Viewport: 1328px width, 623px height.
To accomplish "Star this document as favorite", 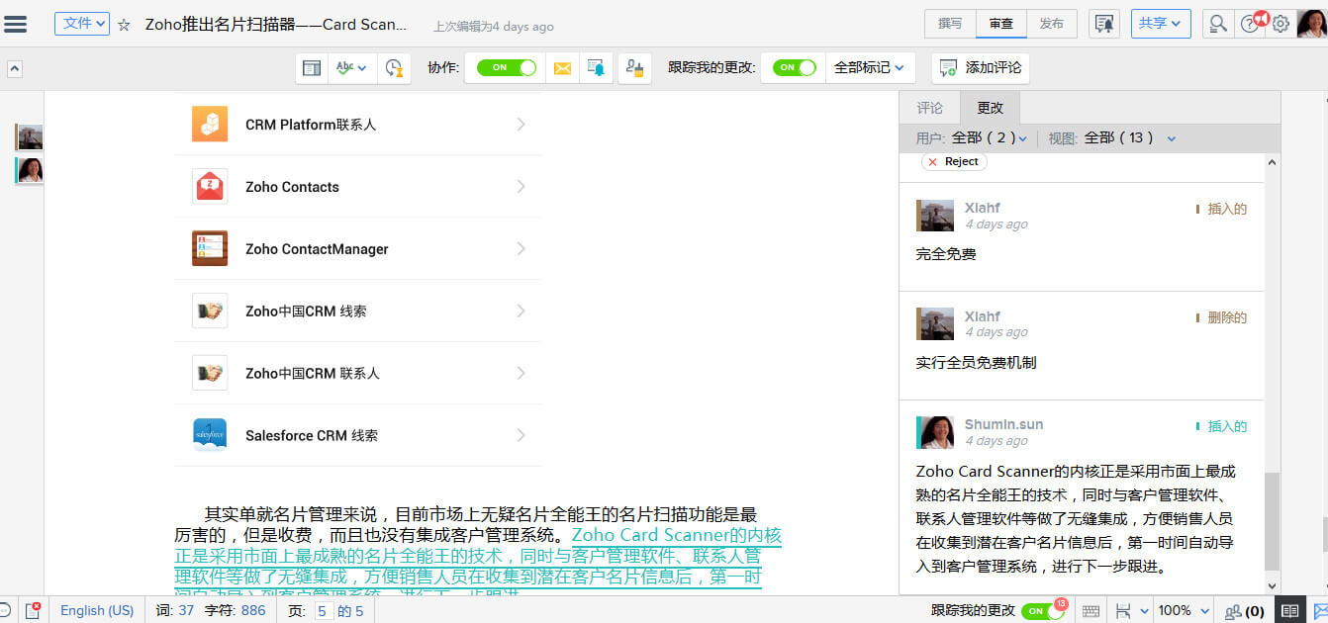I will point(124,25).
